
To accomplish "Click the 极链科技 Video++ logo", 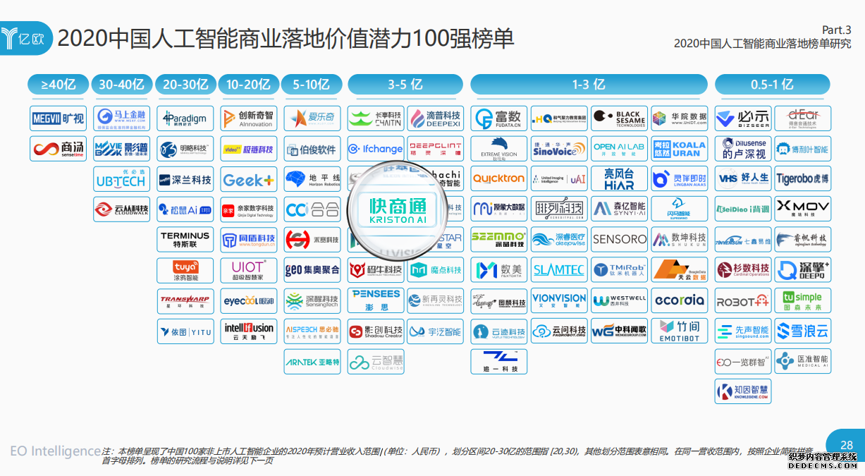I will point(249,149).
